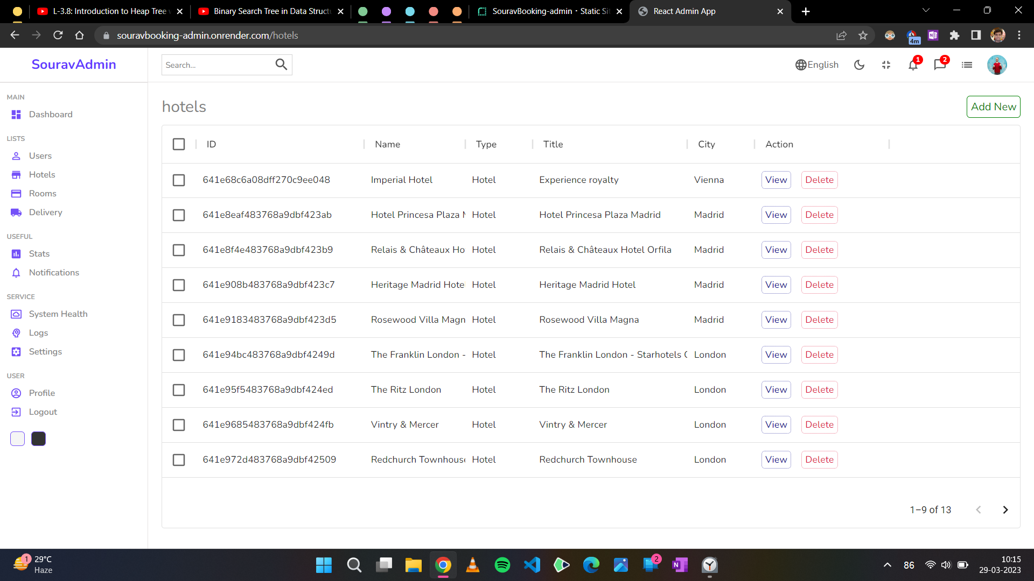Sort by the City column header

coord(707,144)
